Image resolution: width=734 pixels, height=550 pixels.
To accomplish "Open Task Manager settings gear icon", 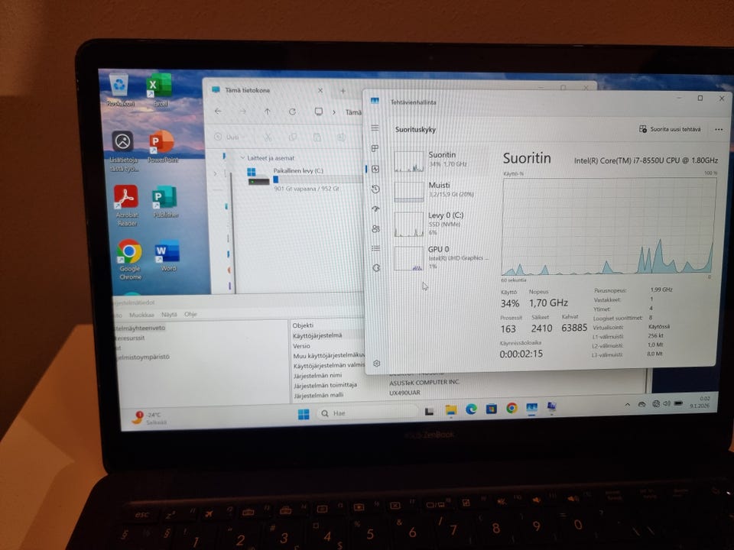I will click(x=377, y=364).
